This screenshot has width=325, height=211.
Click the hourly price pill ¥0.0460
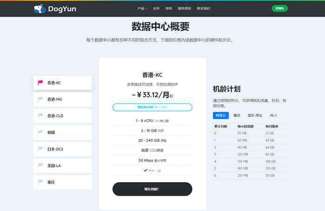152,107
